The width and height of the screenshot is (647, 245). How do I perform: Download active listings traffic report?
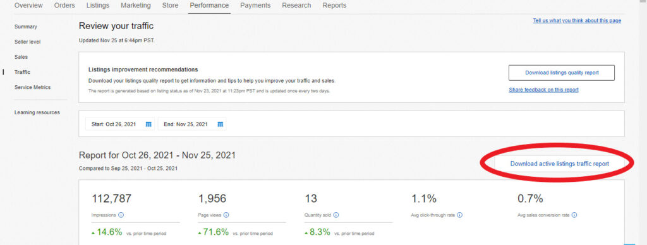[x=560, y=164]
